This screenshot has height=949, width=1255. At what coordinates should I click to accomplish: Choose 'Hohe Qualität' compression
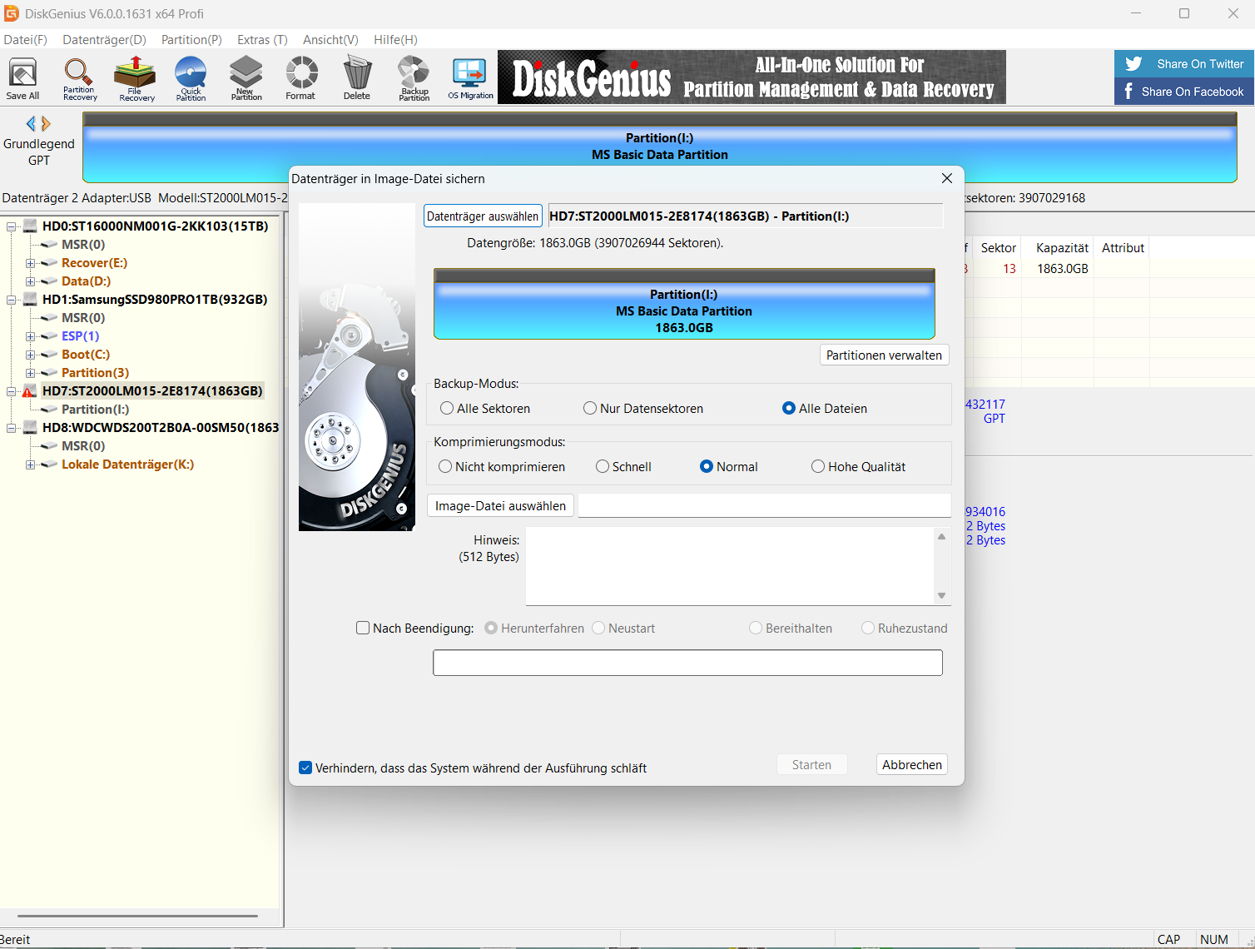818,466
